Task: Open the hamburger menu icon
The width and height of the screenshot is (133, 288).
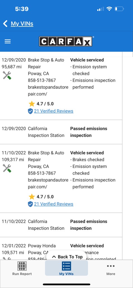Action: (8, 41)
